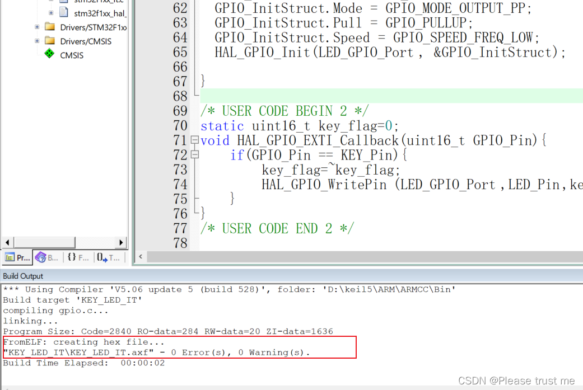Click the 'linking...' output line

point(31,321)
